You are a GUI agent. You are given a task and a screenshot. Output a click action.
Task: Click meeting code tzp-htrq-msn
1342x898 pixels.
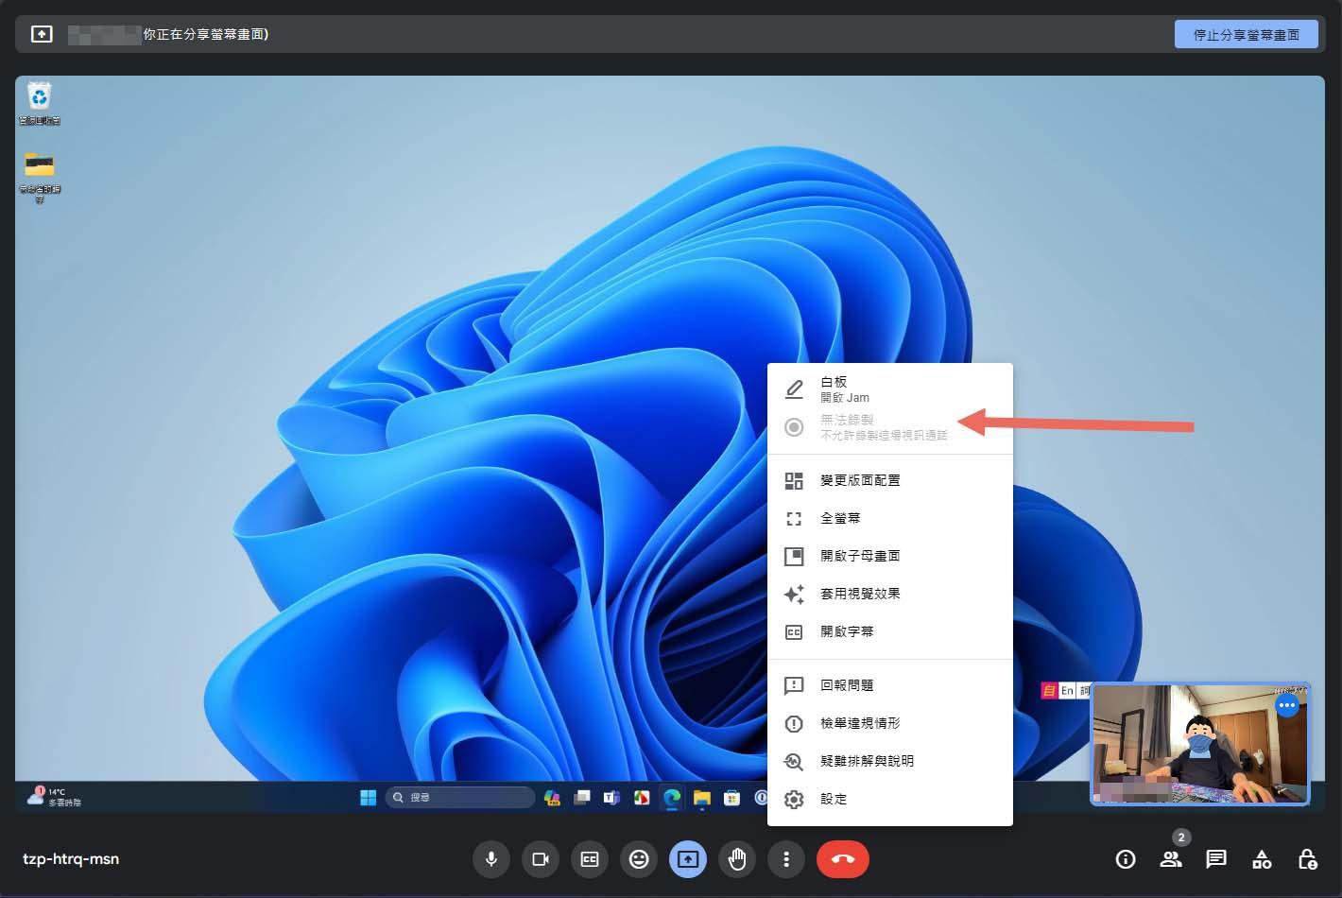point(71,859)
